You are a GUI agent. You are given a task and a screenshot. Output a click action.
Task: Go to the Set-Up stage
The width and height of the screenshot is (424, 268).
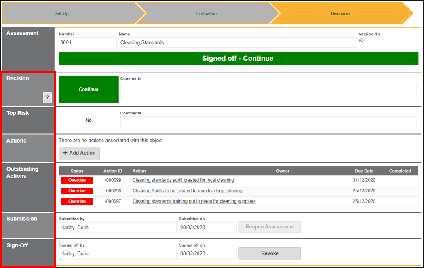pyautogui.click(x=61, y=13)
